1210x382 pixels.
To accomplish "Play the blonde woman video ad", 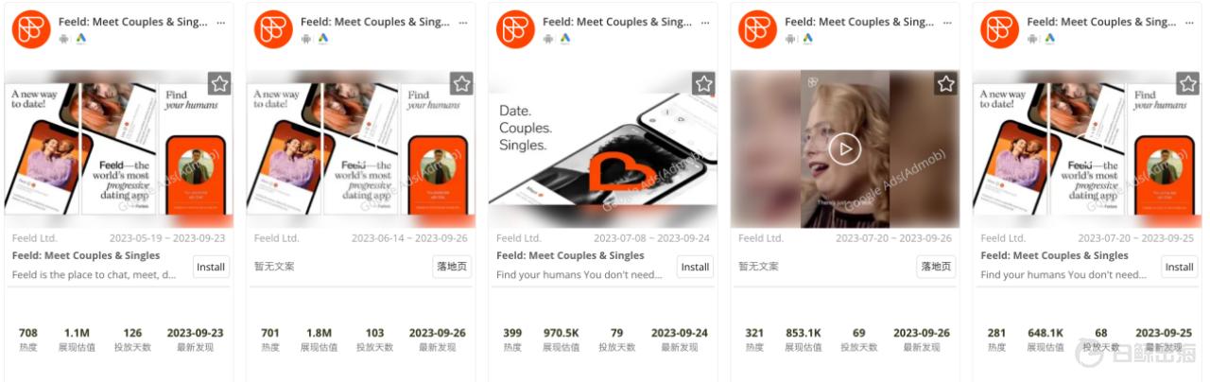I will [845, 148].
